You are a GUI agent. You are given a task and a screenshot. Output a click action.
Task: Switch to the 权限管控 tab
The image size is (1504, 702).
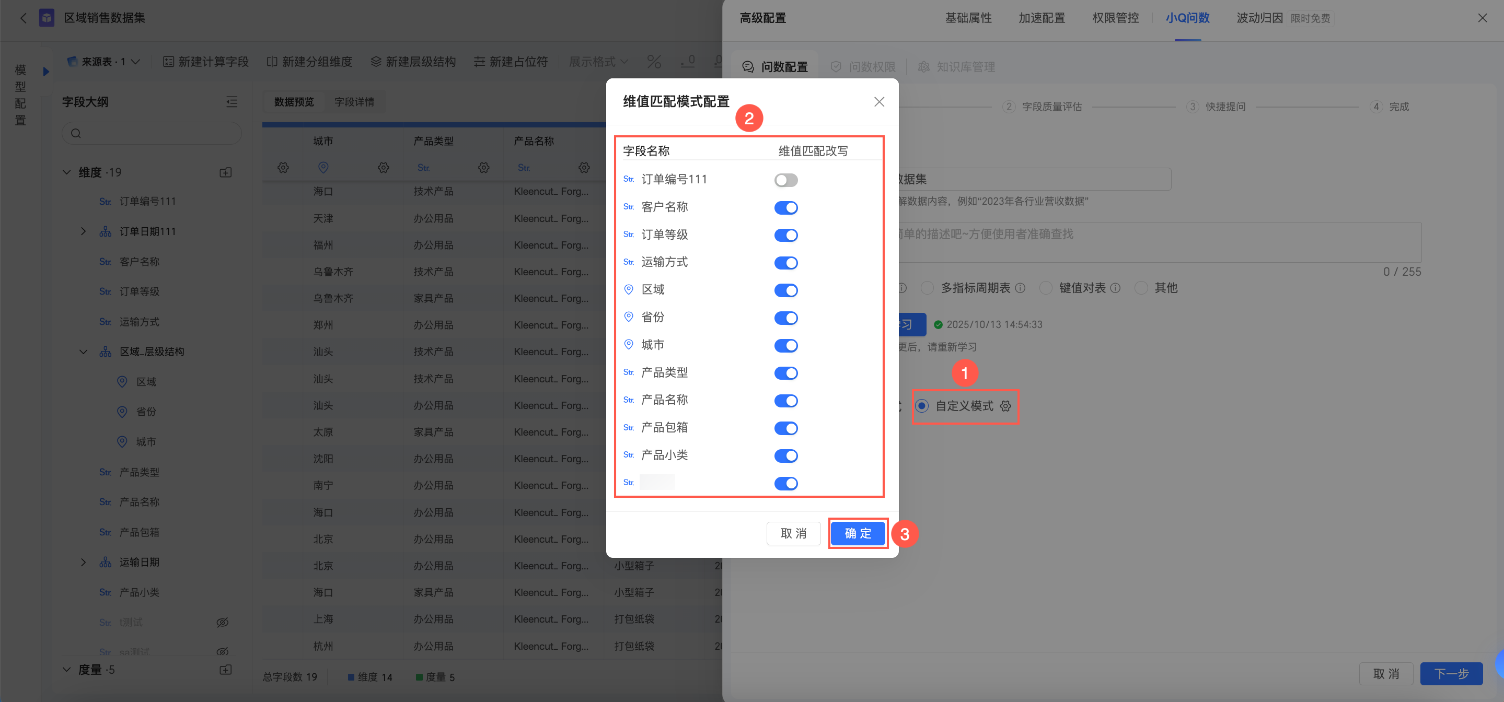pos(1115,18)
